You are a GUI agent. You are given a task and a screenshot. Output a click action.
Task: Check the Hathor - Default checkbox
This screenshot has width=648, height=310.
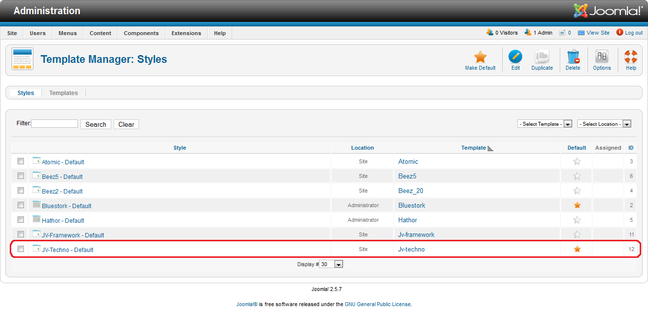click(20, 219)
